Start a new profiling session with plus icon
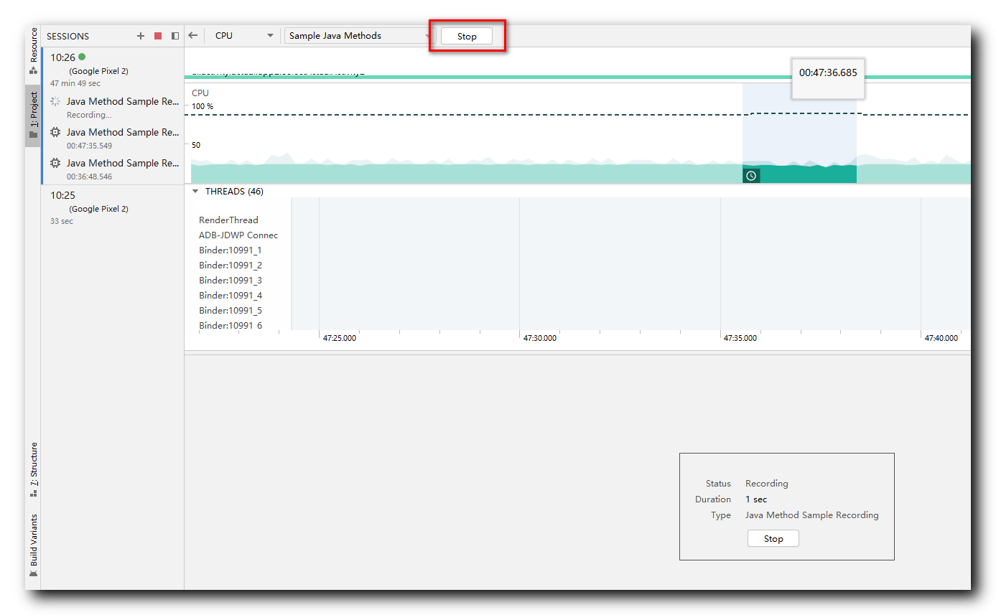This screenshot has height=615, width=996. pyautogui.click(x=141, y=36)
